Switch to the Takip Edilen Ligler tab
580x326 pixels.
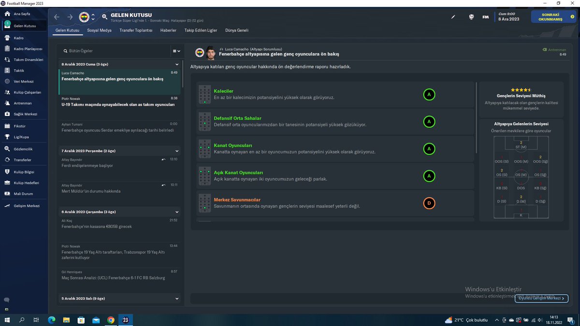pos(201,30)
